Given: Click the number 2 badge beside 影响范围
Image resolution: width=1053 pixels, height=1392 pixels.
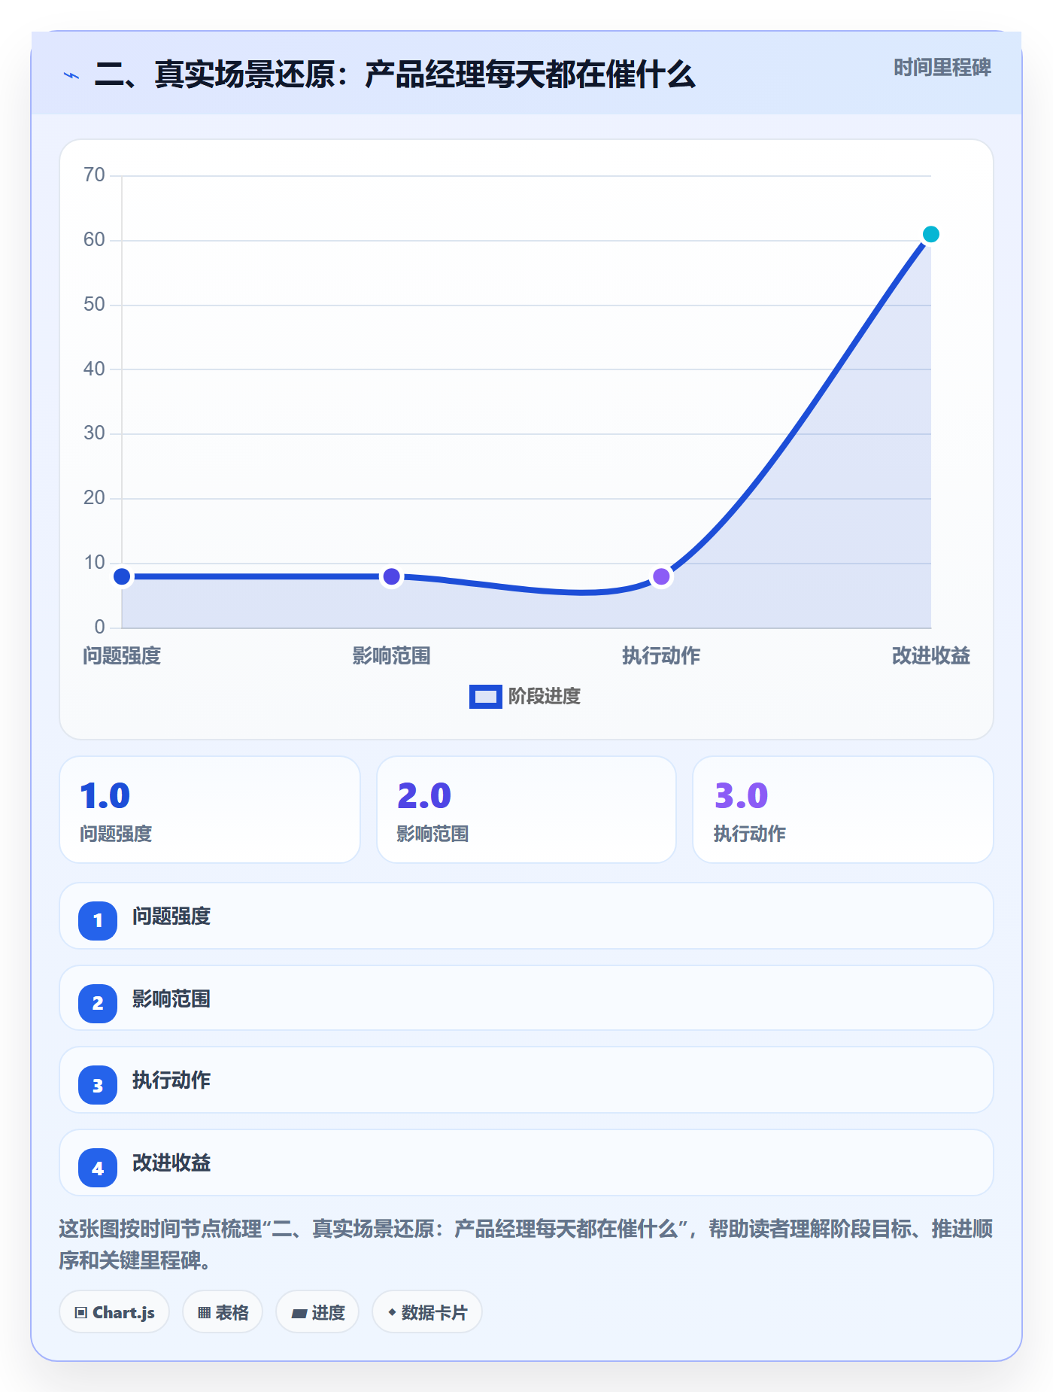Looking at the screenshot, I should coord(98,1003).
